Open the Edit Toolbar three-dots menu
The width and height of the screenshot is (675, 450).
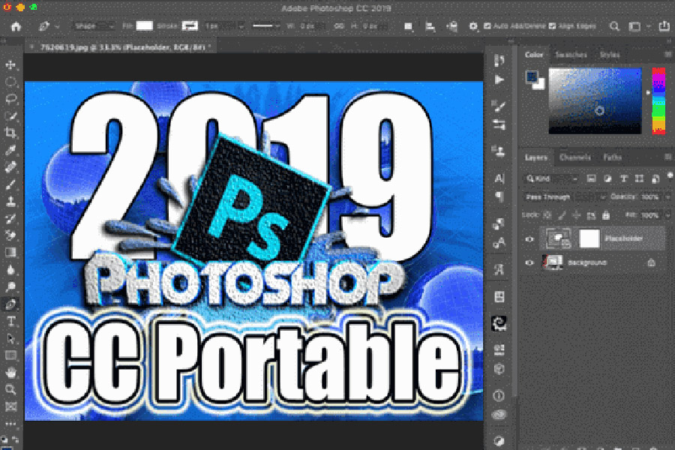coord(10,424)
